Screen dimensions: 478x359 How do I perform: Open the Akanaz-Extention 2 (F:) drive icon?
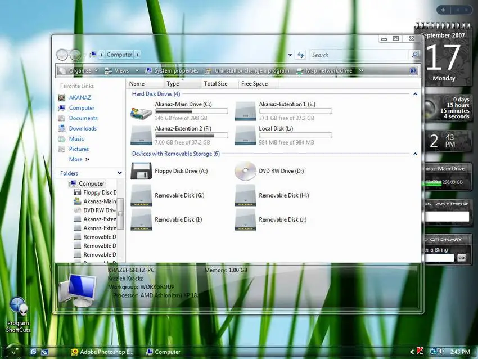tap(141, 136)
